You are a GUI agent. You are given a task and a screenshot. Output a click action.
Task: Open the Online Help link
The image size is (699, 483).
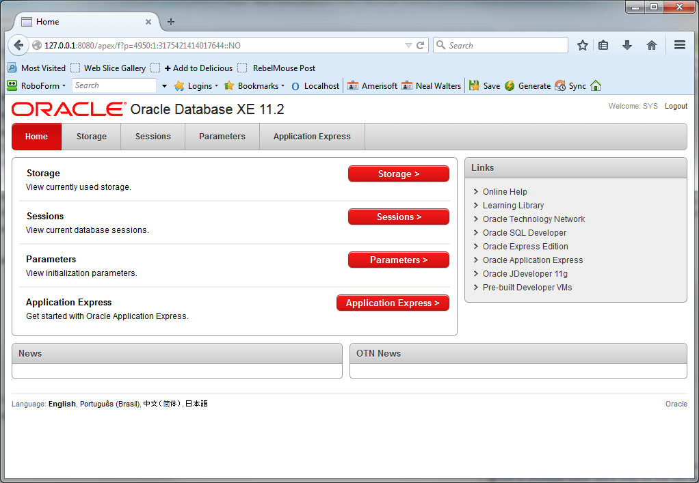[505, 192]
